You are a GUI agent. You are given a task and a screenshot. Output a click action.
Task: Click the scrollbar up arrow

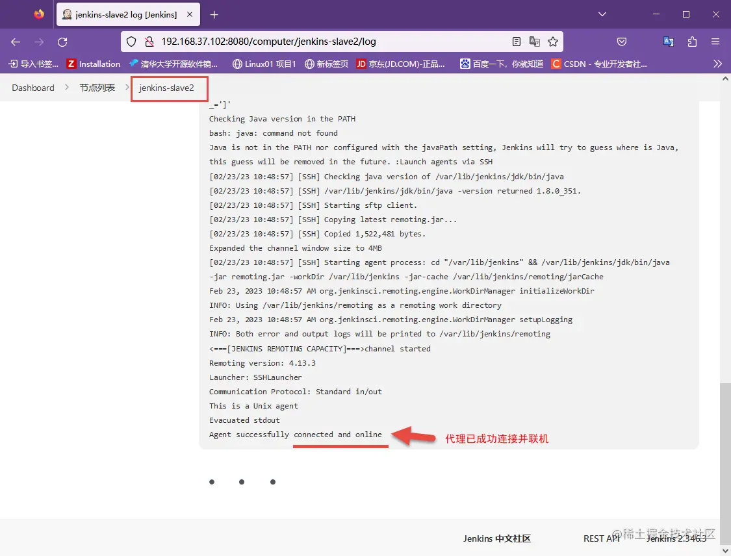[725, 79]
